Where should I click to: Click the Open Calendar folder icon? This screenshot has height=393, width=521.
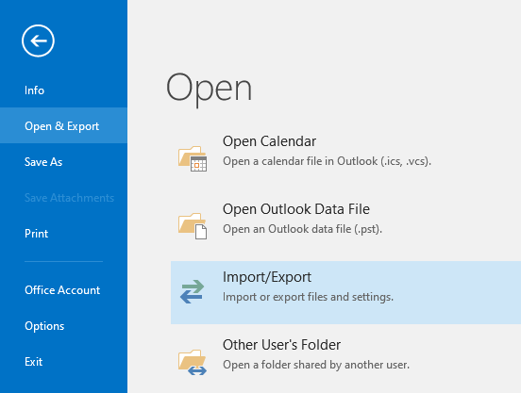tap(193, 158)
